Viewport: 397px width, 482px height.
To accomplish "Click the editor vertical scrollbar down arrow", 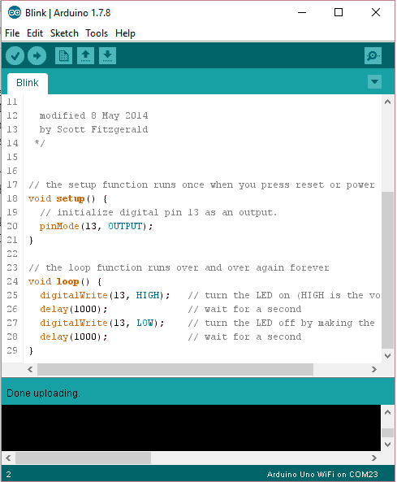I will click(x=388, y=356).
